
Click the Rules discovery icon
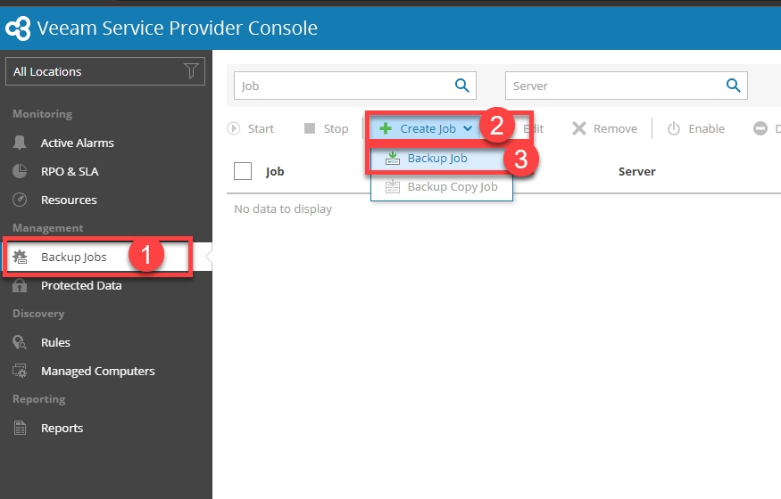coord(21,342)
